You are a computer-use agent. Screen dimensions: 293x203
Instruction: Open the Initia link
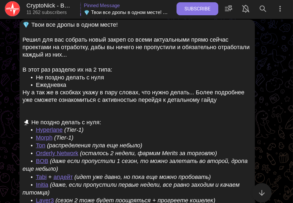(x=42, y=185)
